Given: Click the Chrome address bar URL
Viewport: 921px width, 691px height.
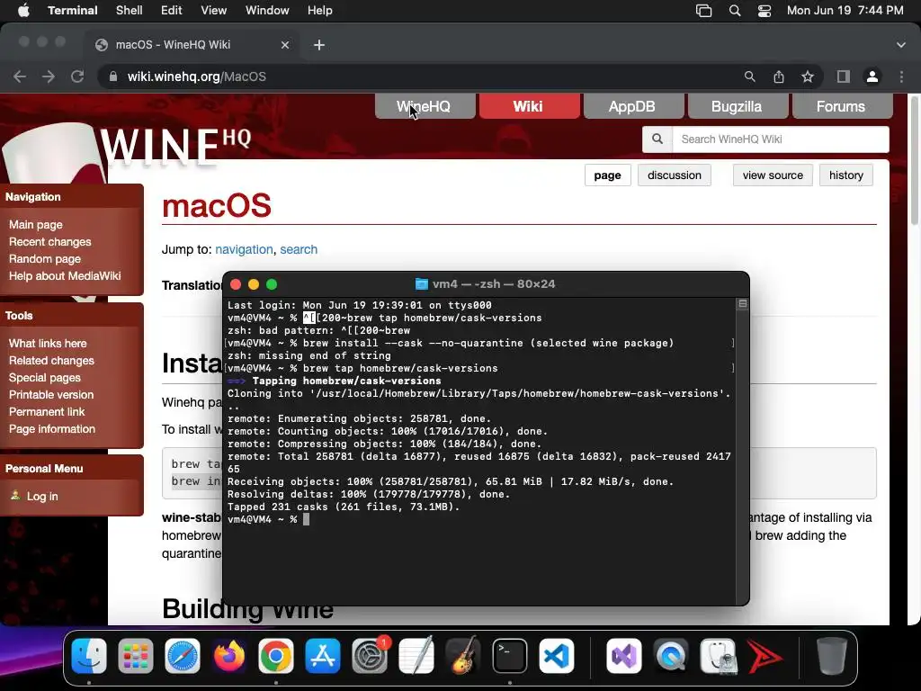Looking at the screenshot, I should (197, 76).
